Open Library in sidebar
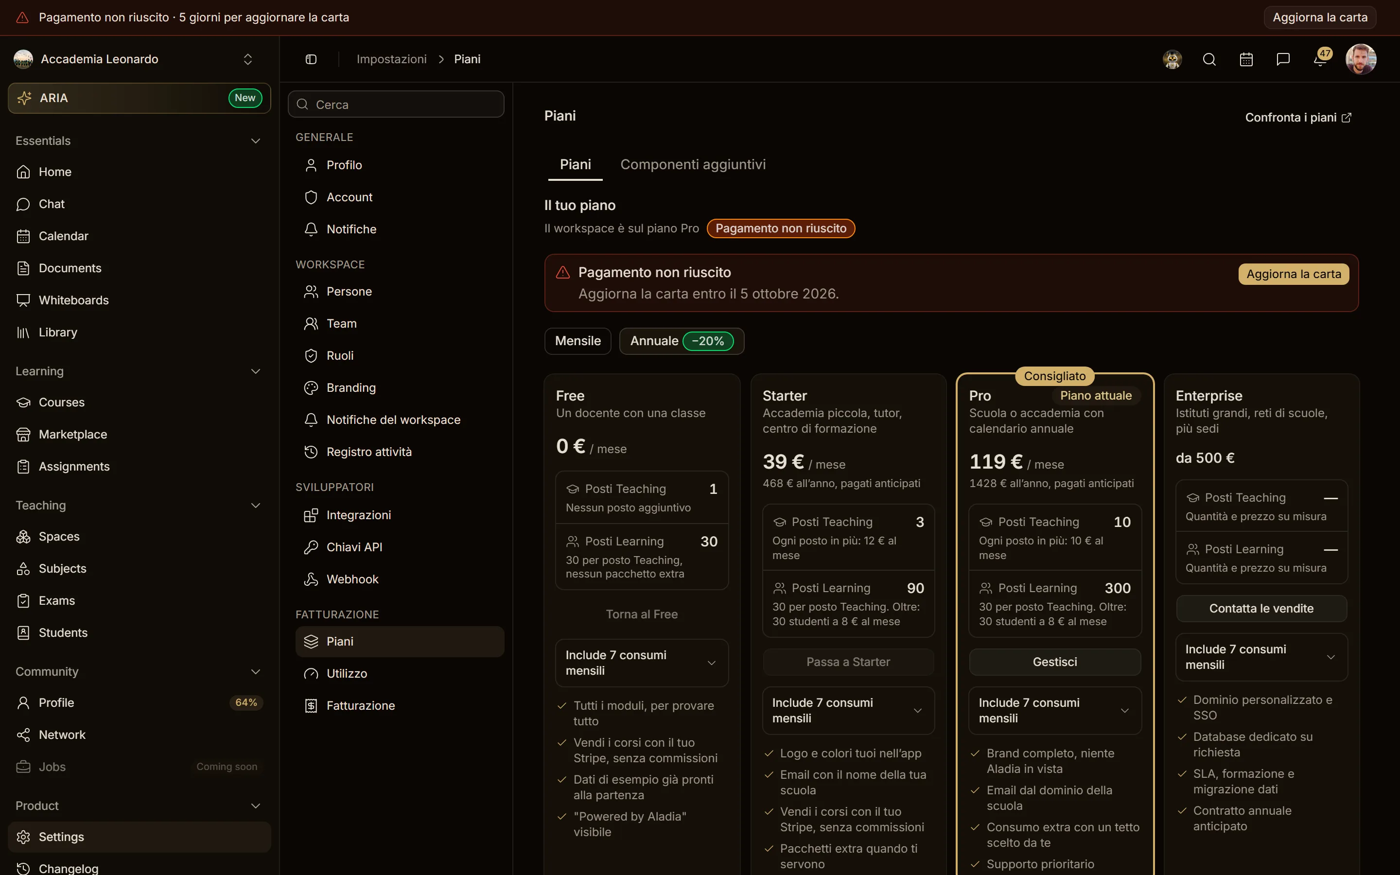The height and width of the screenshot is (875, 1400). [x=140, y=332]
